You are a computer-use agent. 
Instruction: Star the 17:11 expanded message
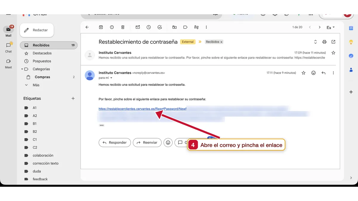(303, 73)
